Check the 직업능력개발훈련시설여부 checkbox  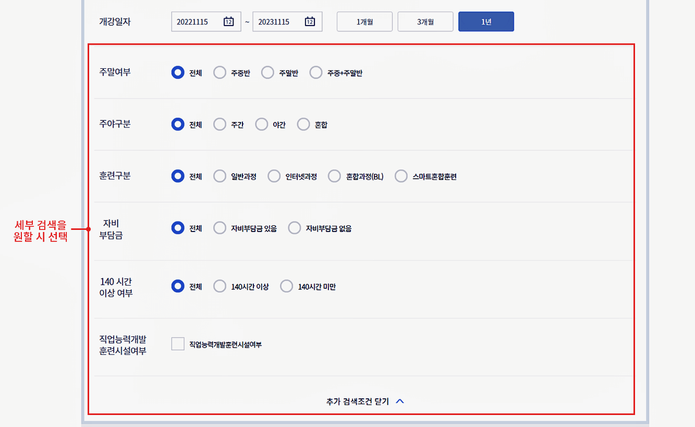point(178,344)
